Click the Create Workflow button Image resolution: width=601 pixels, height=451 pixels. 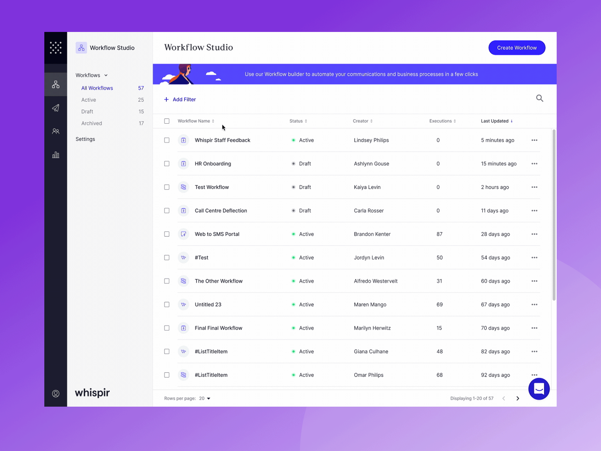click(x=516, y=48)
